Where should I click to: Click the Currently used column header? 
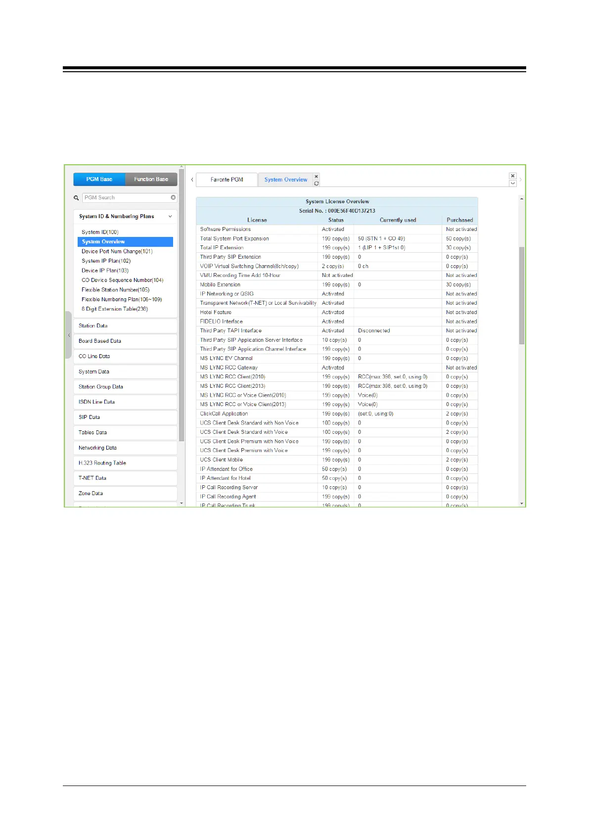398,220
